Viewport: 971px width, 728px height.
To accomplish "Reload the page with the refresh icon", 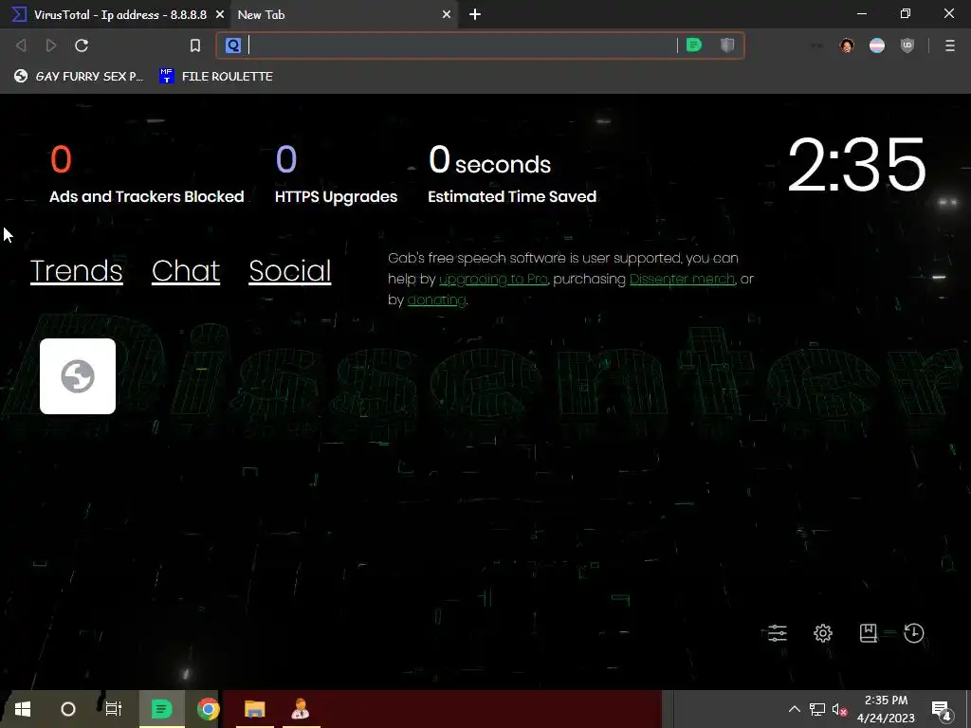I will coord(82,45).
